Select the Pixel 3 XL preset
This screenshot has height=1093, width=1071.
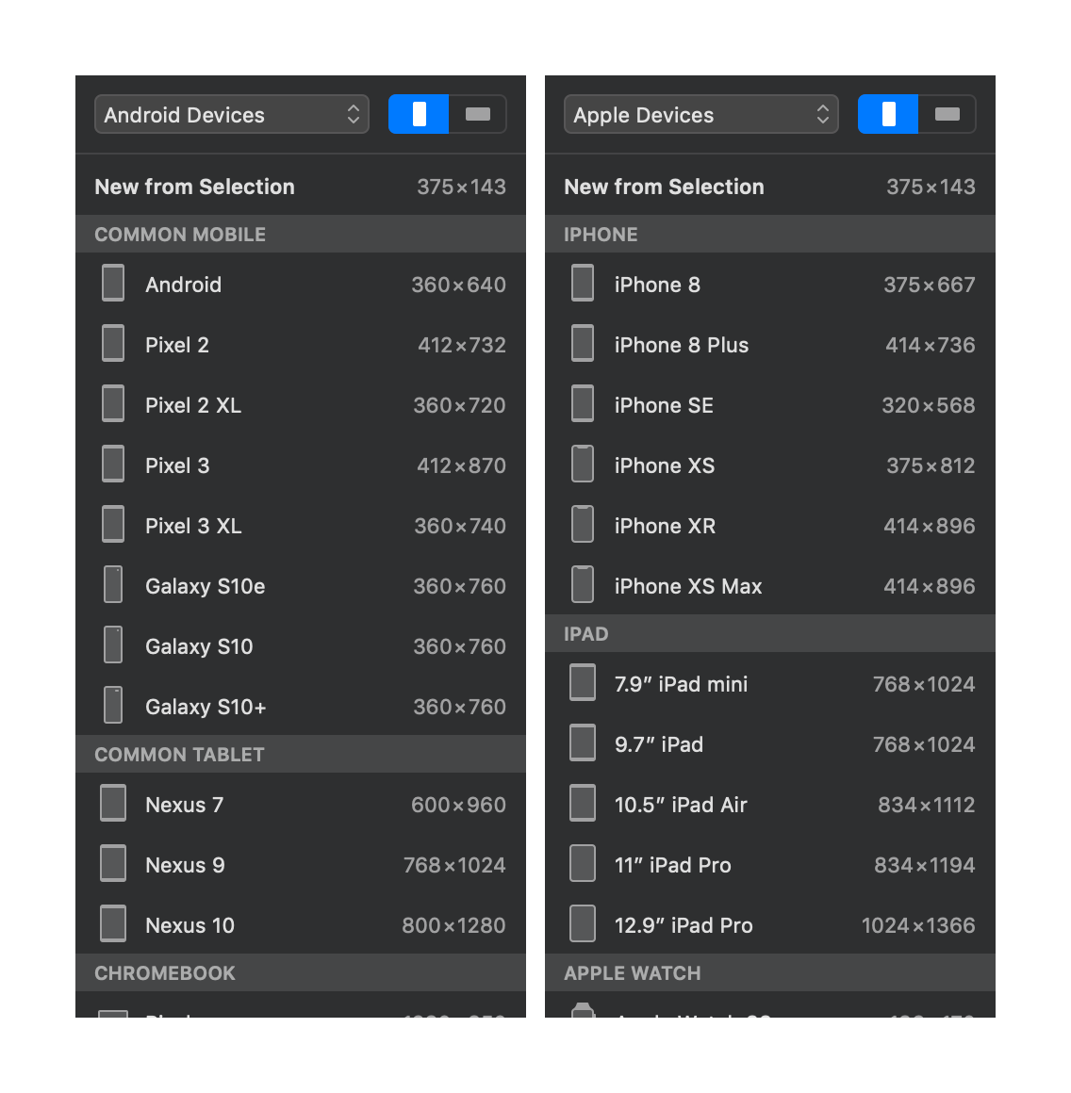pyautogui.click(x=301, y=526)
